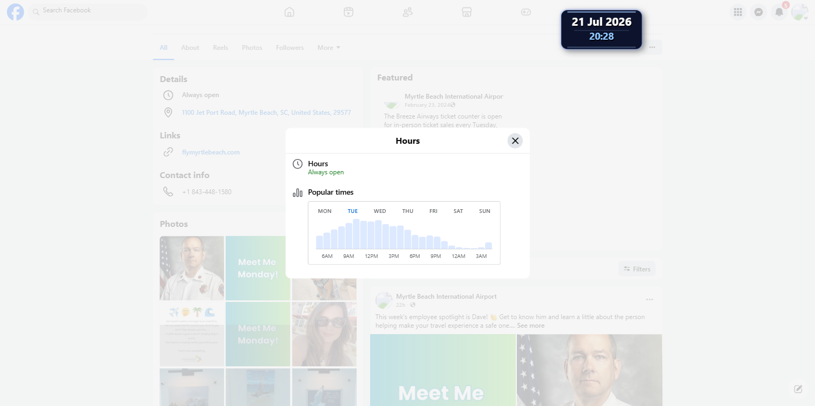Open the notifications bell

coord(779,12)
